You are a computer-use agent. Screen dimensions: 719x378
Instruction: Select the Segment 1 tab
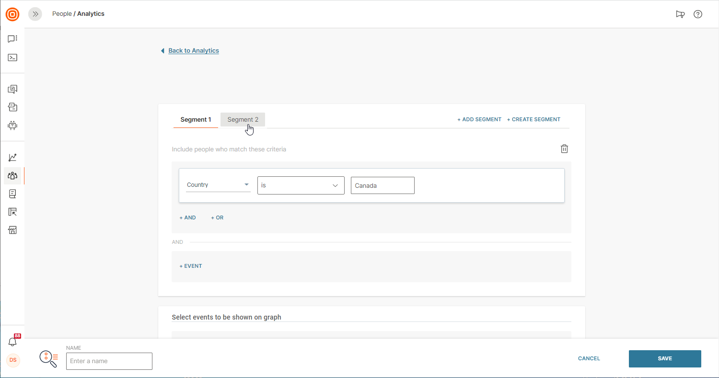tap(196, 120)
